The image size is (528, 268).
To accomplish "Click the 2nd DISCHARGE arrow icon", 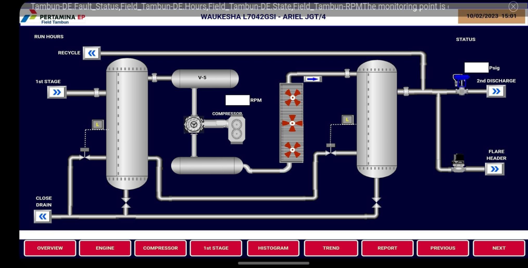I will click(496, 91).
